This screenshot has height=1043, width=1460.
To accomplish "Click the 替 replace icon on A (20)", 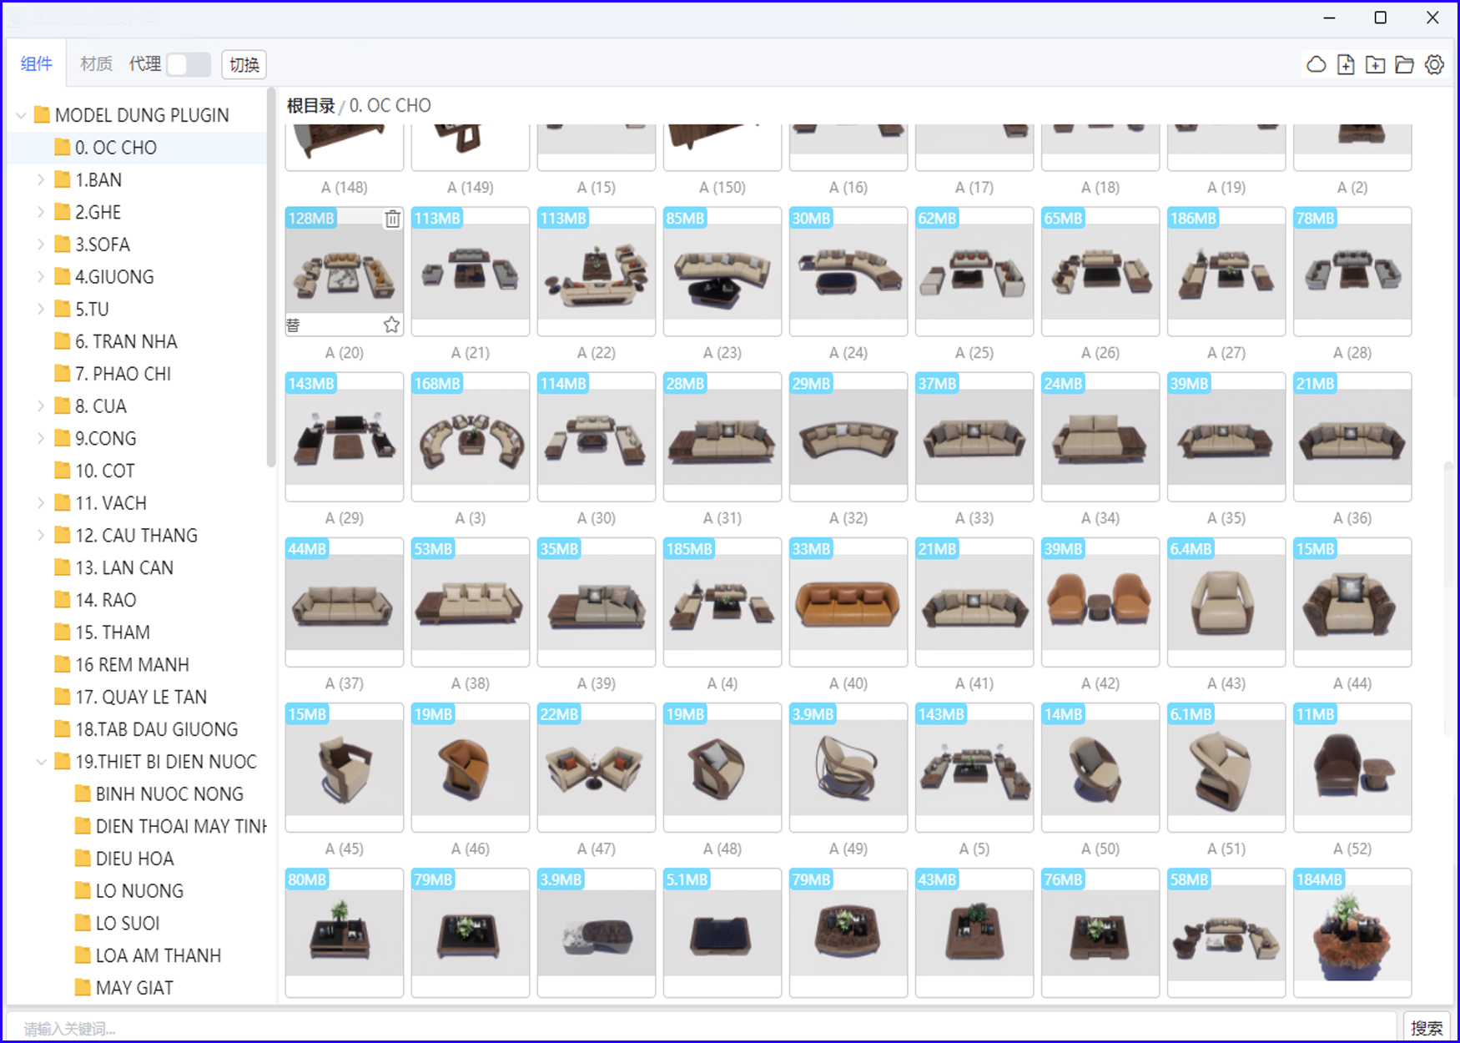I will pyautogui.click(x=294, y=325).
